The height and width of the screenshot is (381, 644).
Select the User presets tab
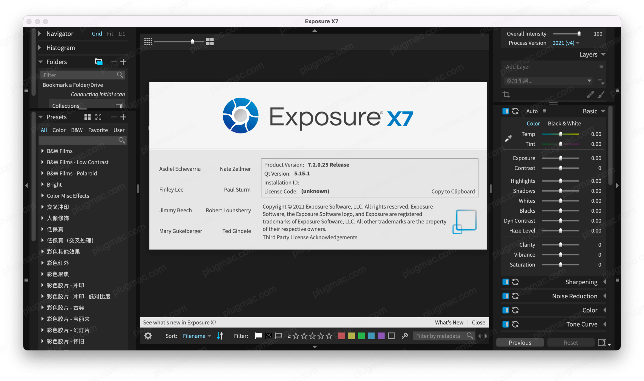(x=119, y=130)
